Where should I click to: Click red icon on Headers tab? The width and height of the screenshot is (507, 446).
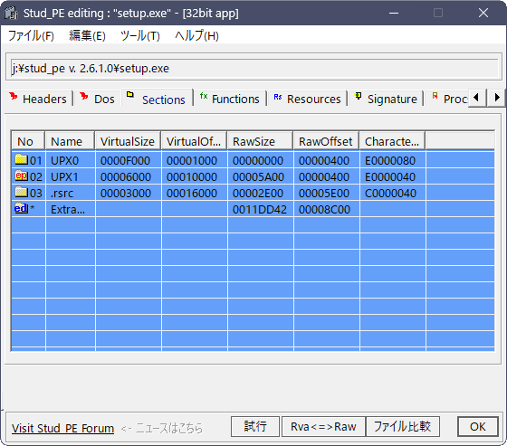pyautogui.click(x=14, y=96)
